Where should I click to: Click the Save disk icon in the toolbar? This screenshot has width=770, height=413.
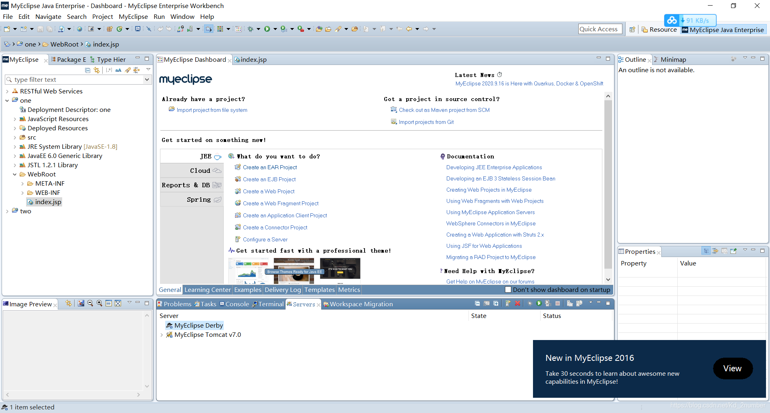click(x=40, y=29)
